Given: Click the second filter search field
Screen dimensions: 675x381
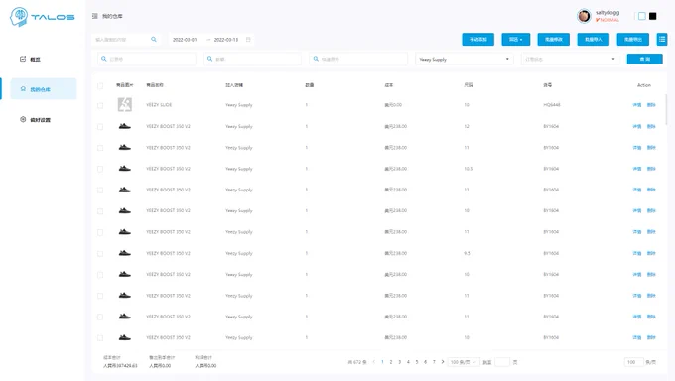Looking at the screenshot, I should click(253, 59).
